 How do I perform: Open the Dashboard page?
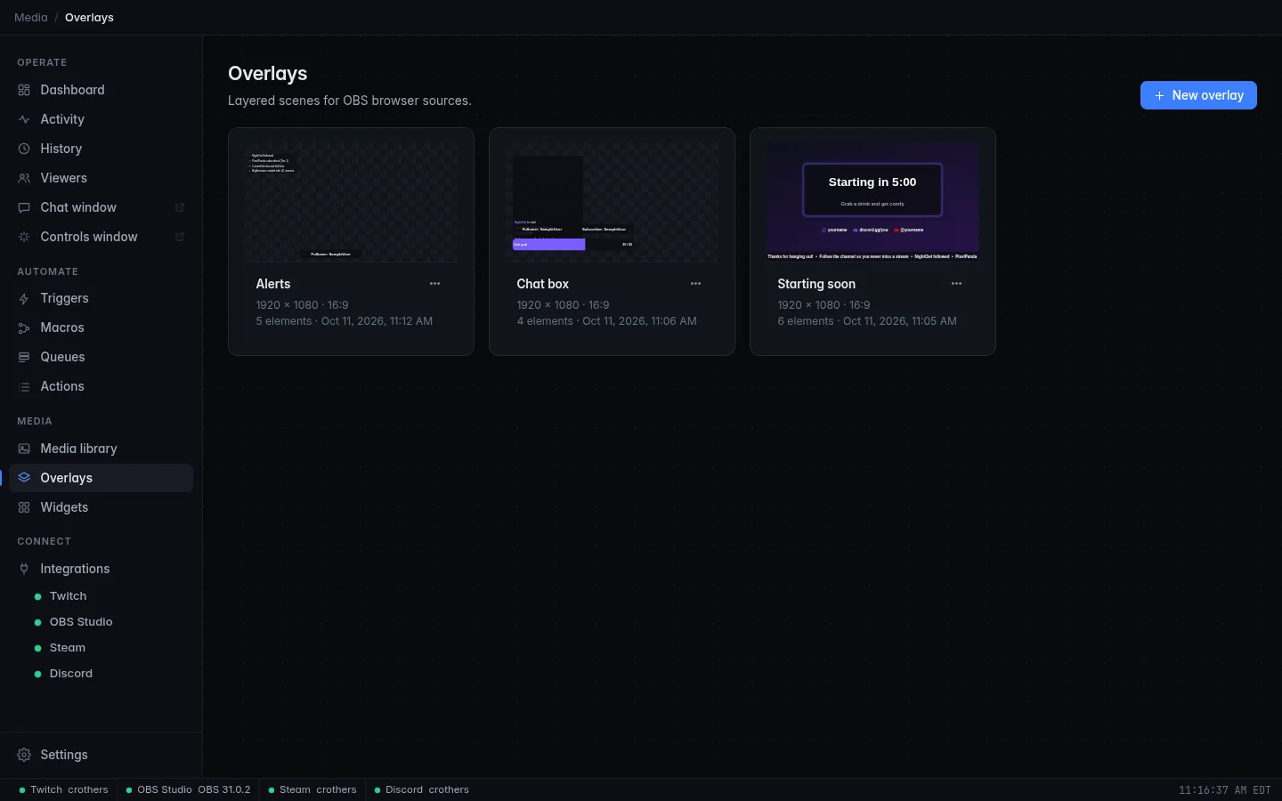(101, 90)
